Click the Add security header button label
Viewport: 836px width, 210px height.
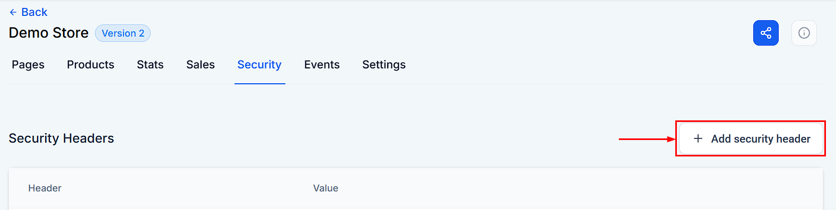[761, 139]
